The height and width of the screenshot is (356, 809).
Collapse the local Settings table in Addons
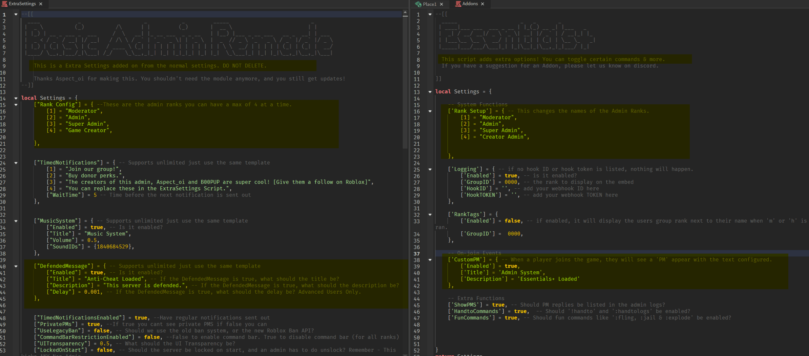click(x=430, y=92)
